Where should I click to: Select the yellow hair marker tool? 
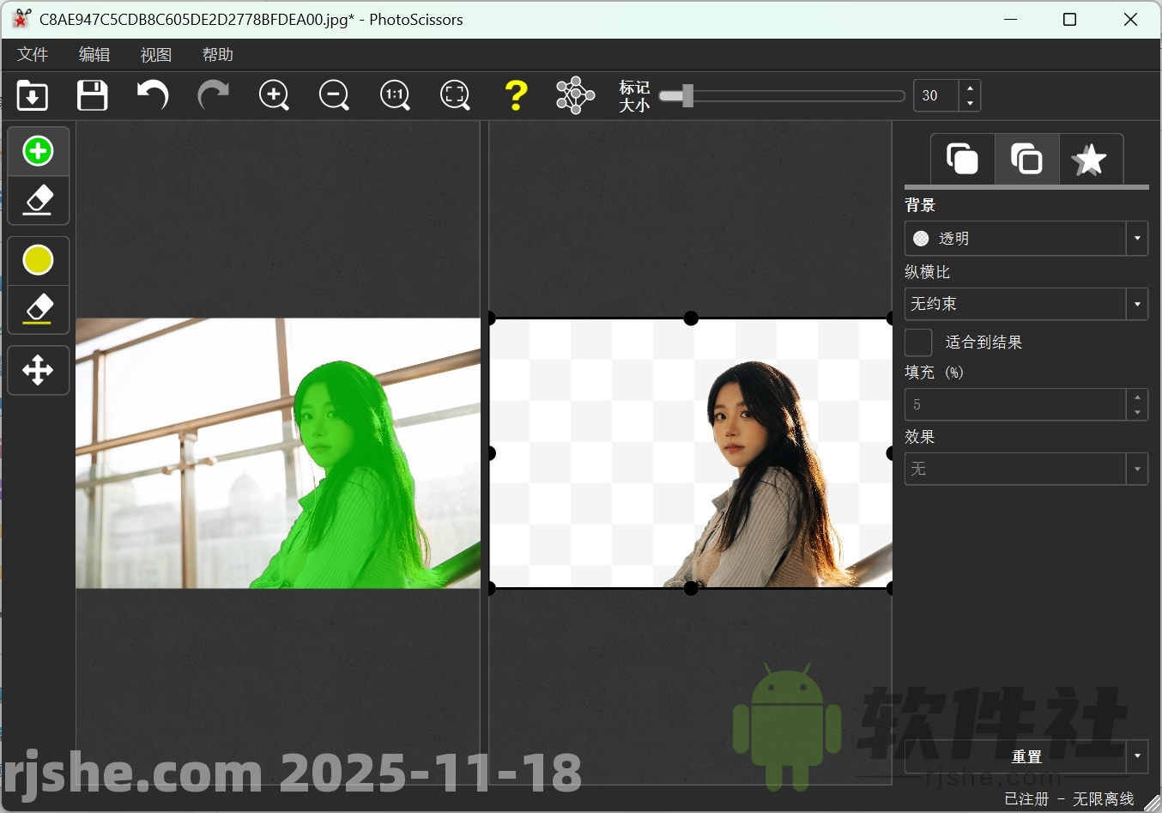click(x=38, y=260)
